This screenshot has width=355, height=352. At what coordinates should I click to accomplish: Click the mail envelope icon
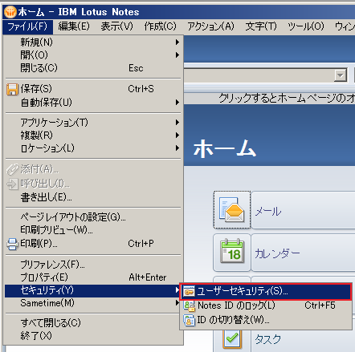tap(232, 210)
